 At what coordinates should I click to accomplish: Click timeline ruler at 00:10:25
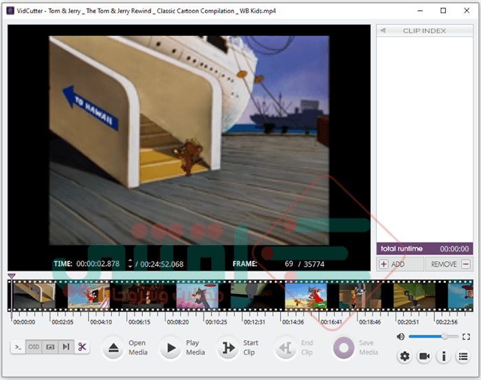click(x=216, y=322)
